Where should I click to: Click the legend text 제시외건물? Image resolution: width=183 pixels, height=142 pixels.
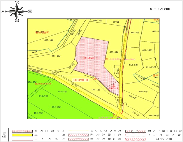click(x=164, y=139)
